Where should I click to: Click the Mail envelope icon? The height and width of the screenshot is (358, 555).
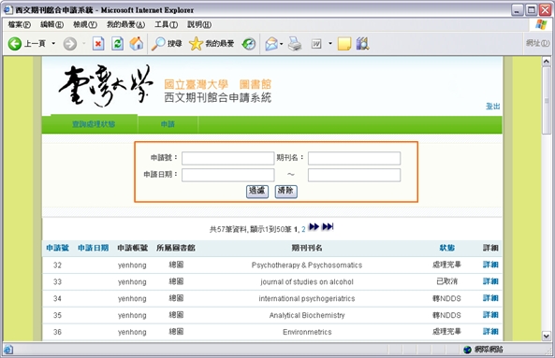pos(271,44)
